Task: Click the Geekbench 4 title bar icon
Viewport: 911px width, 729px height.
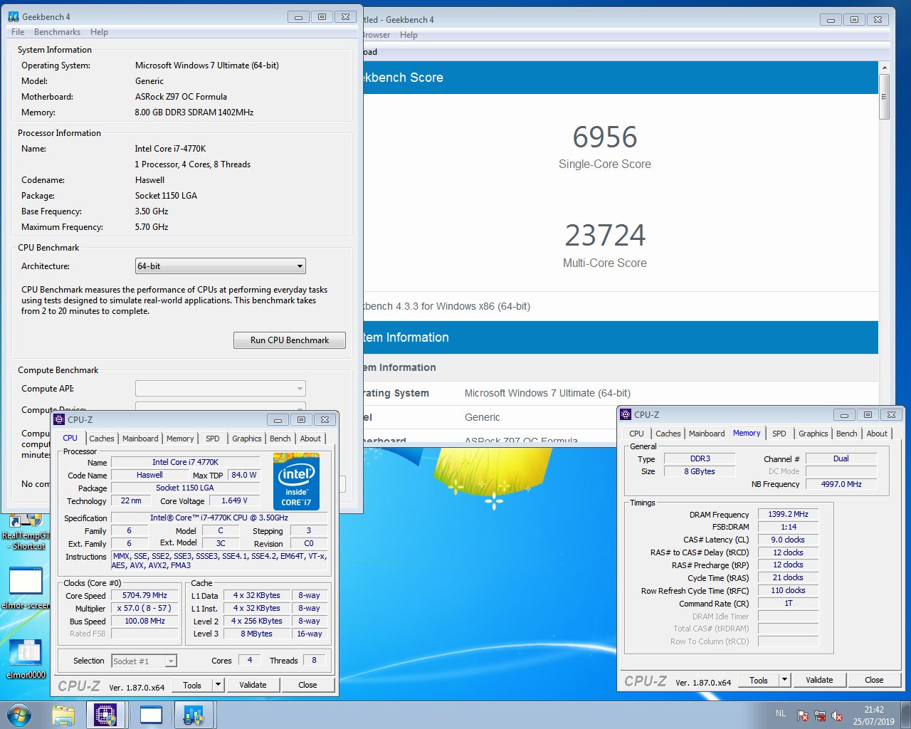Action: coord(14,16)
